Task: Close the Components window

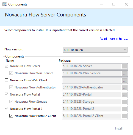Action: pos(126,4)
